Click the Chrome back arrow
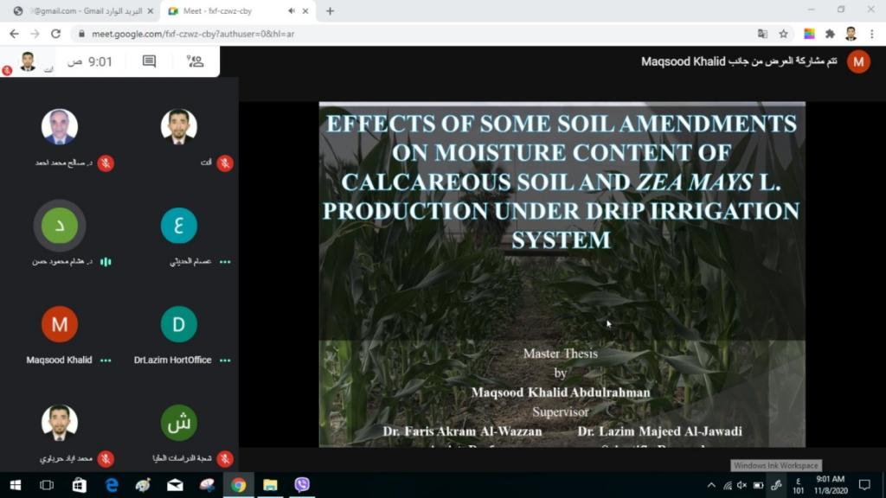 (x=14, y=34)
